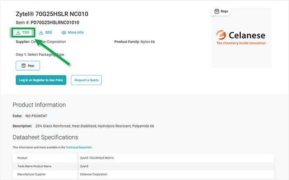The height and width of the screenshot is (180, 289).
Task: Click the 25% Glass Reinforced description text
Action: 95,126
